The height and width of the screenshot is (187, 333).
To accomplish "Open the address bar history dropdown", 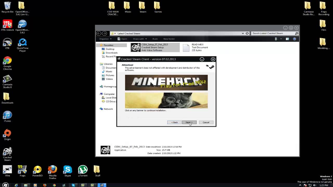I will coord(243,33).
